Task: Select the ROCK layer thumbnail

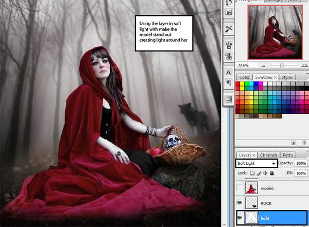Action: [252, 203]
